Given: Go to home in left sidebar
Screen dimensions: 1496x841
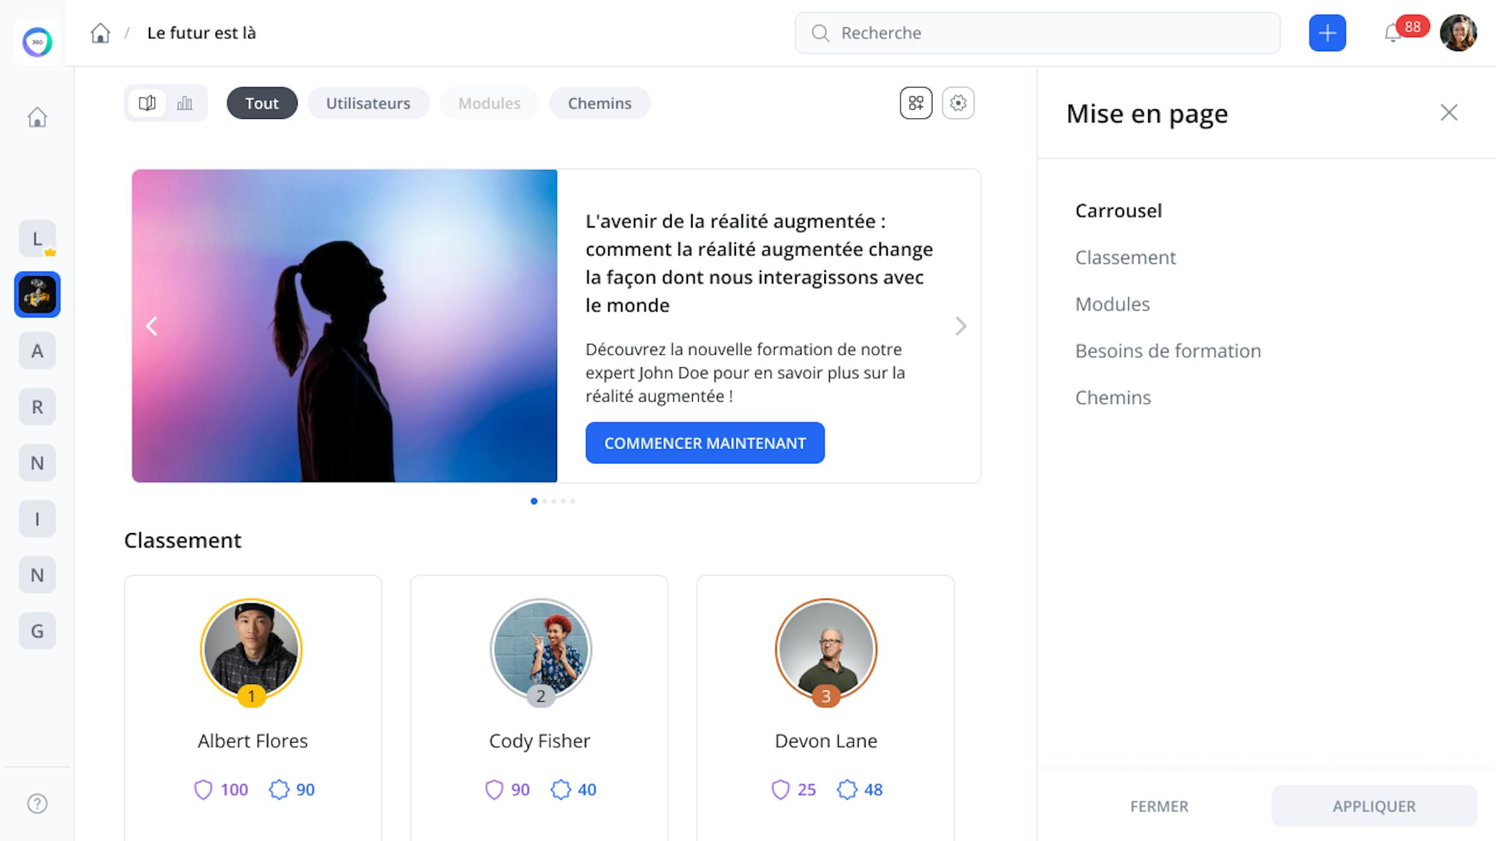Looking at the screenshot, I should 37,117.
